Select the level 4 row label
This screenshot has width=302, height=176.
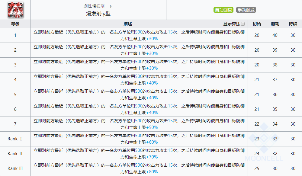[15, 80]
